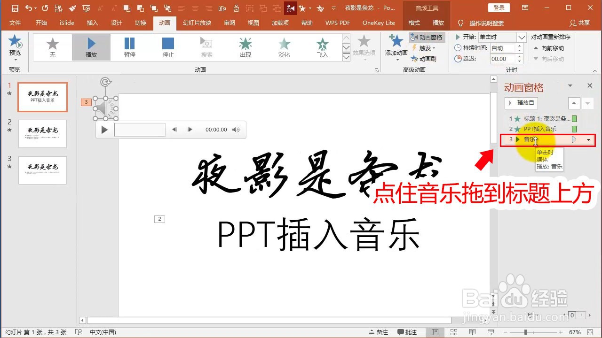Viewport: 602px width, 338px height.
Task: Click Move Earlier reorder button
Action: tap(549, 48)
